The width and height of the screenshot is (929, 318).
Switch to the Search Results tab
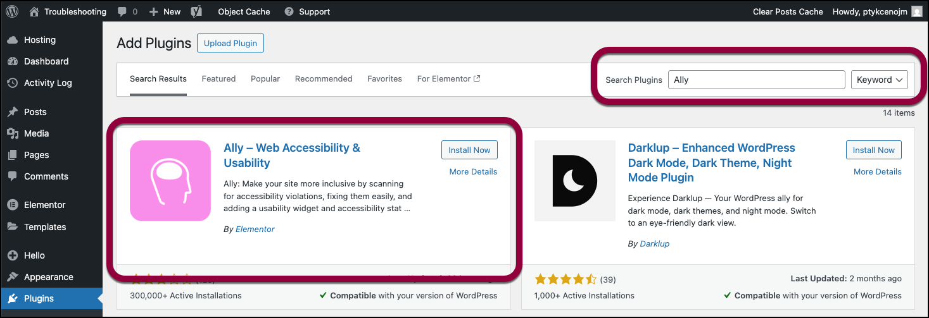click(158, 79)
